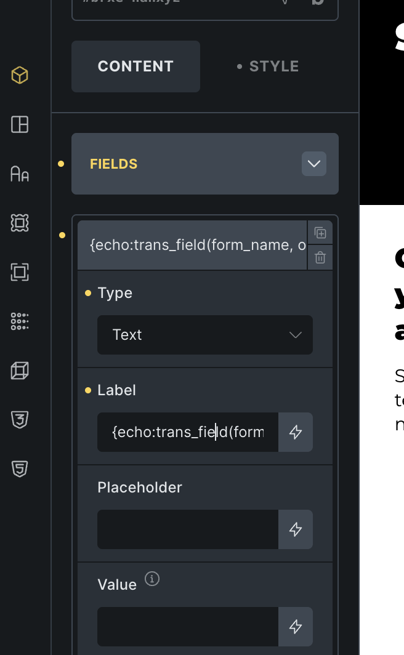Click dynamic data lightning icon for Value
This screenshot has width=404, height=655.
296,627
